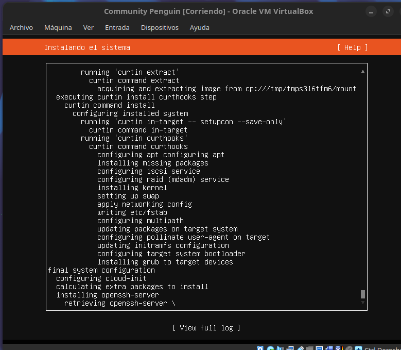Select the line 'installing missing packages'
The height and width of the screenshot is (350, 401).
[x=153, y=163]
